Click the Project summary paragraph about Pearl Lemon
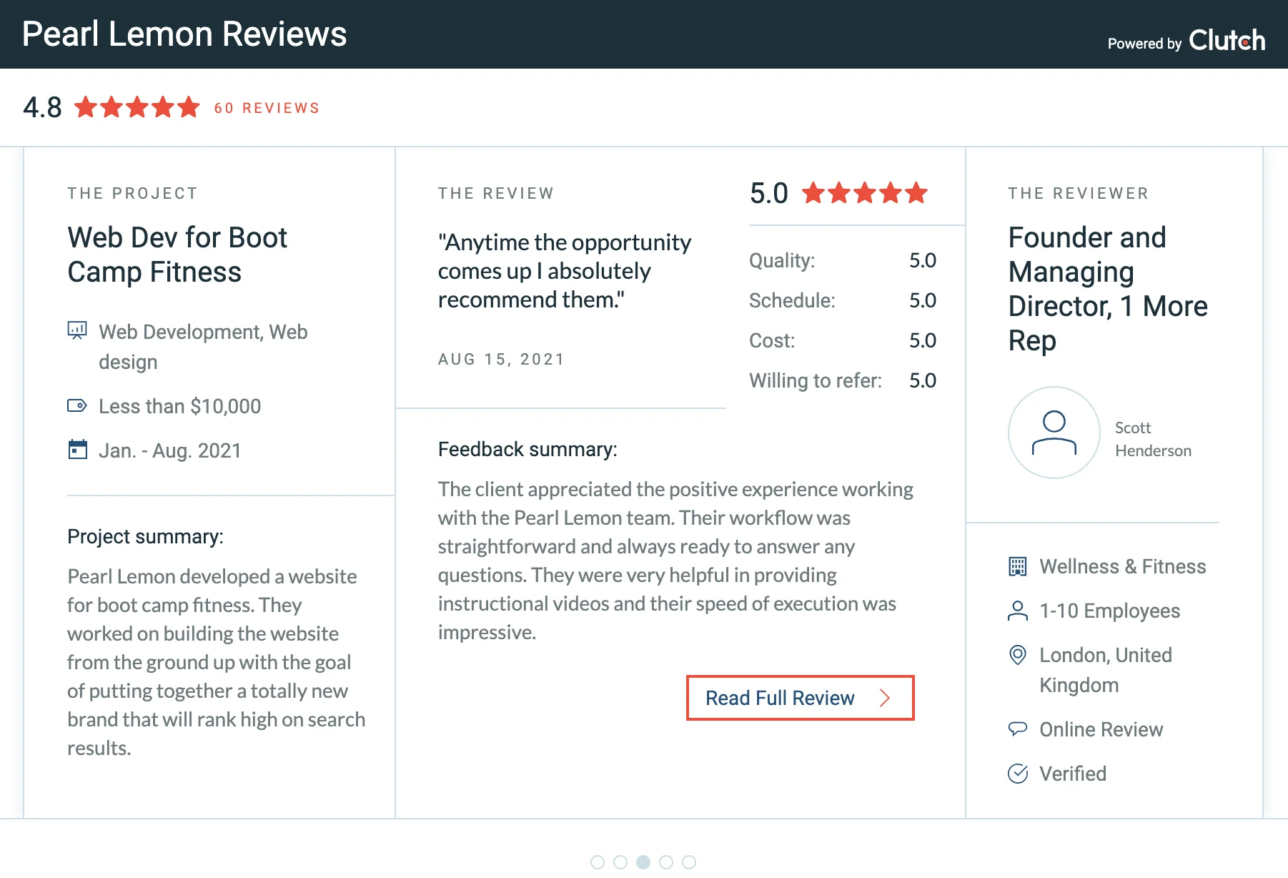Viewport: 1288px width, 878px height. pyautogui.click(x=216, y=662)
